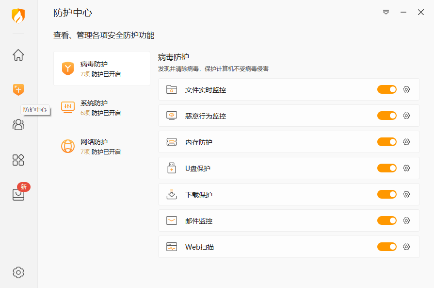The image size is (434, 288).
Task: Open the title bar menu dropdown
Action: (x=386, y=12)
